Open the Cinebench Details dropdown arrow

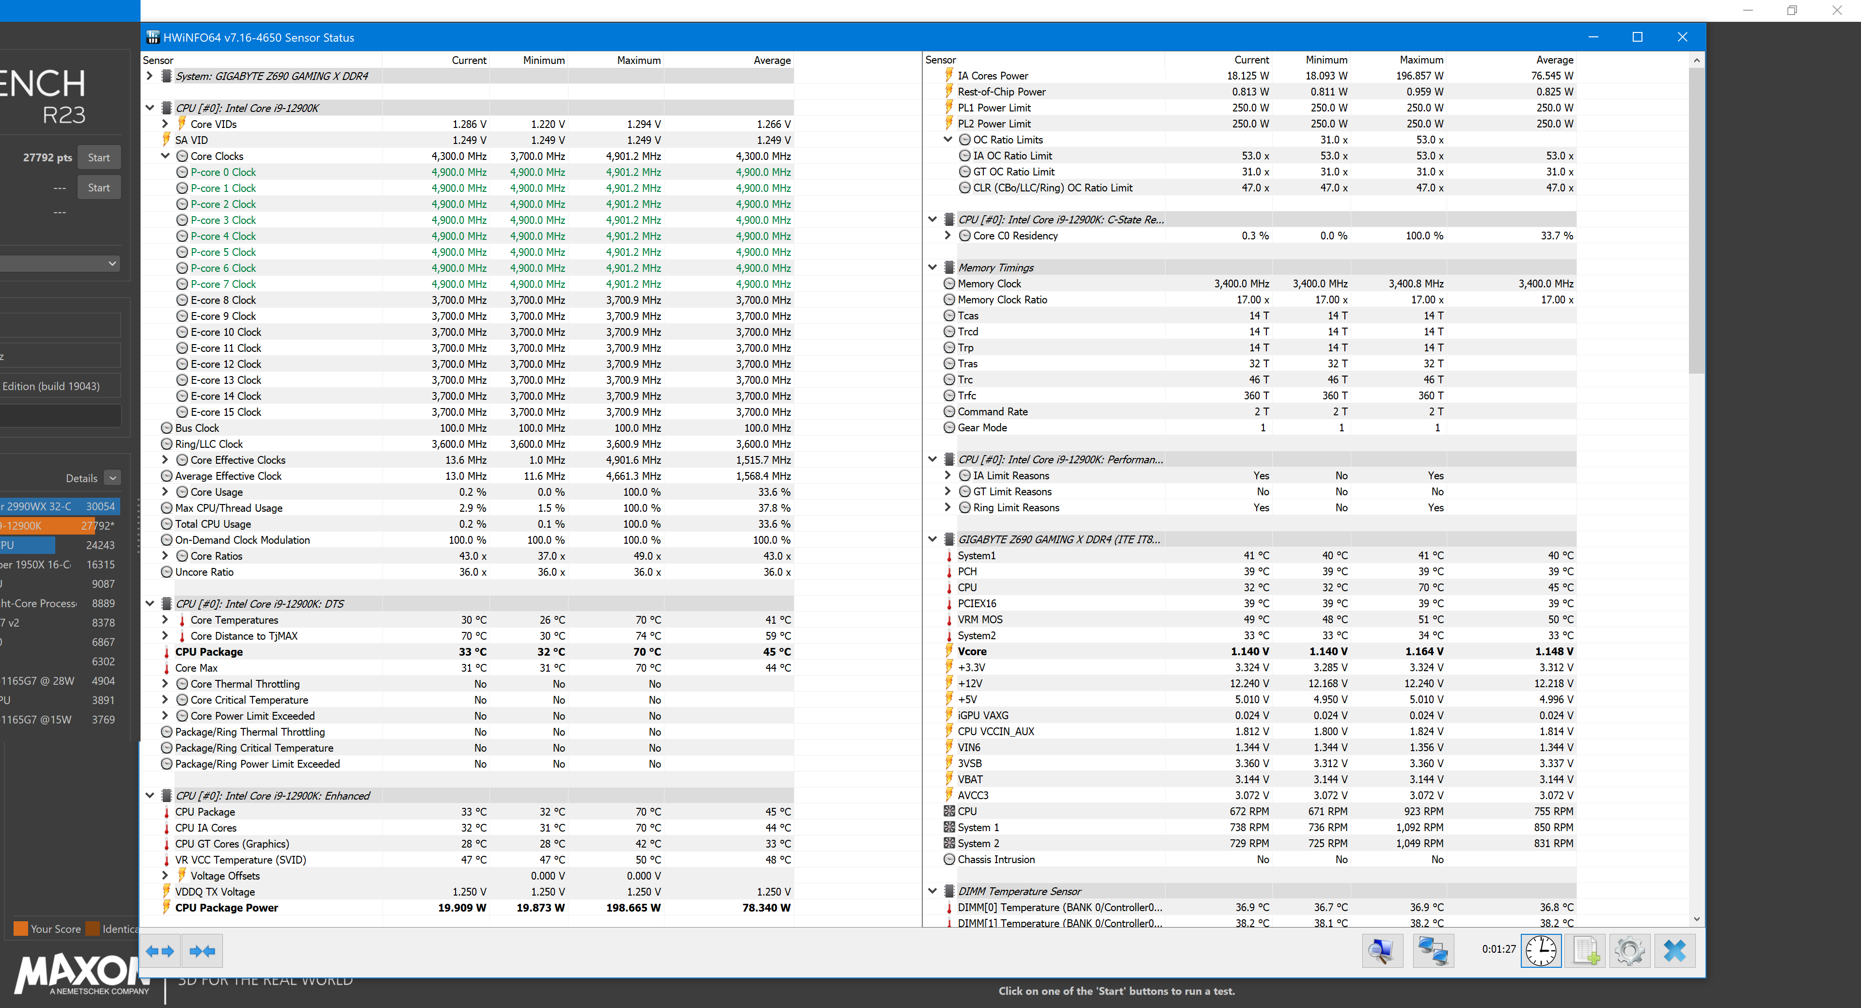[113, 478]
